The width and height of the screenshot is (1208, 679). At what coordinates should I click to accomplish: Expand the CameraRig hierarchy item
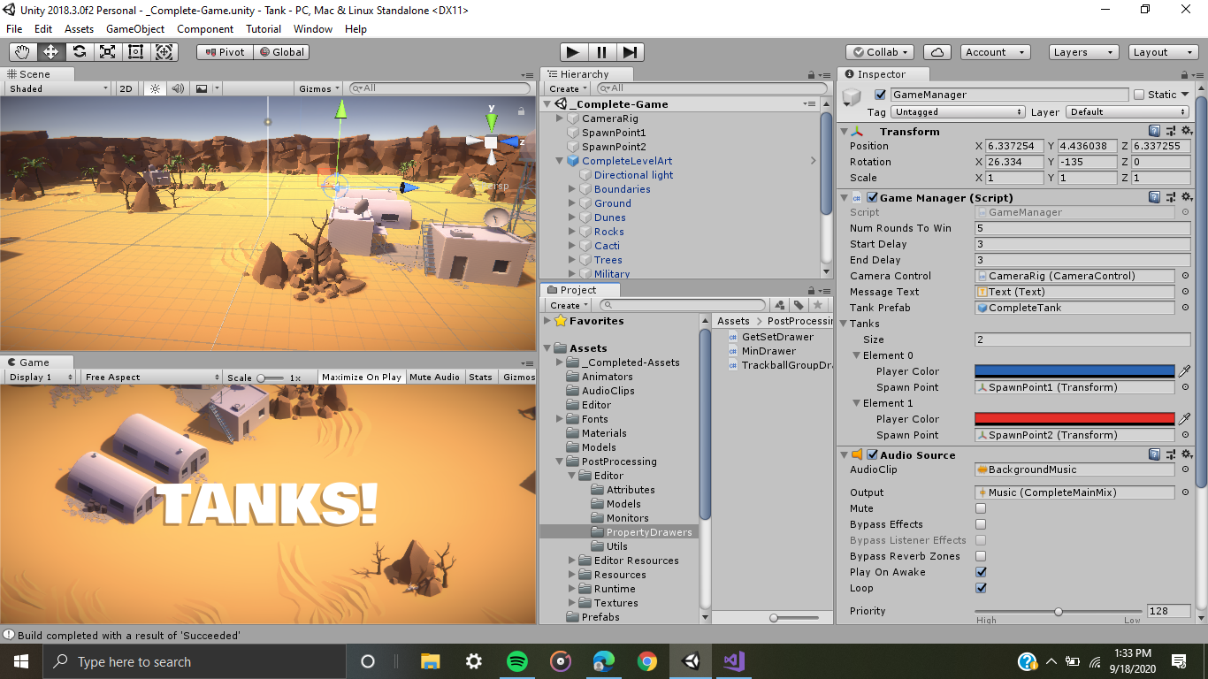coord(560,118)
